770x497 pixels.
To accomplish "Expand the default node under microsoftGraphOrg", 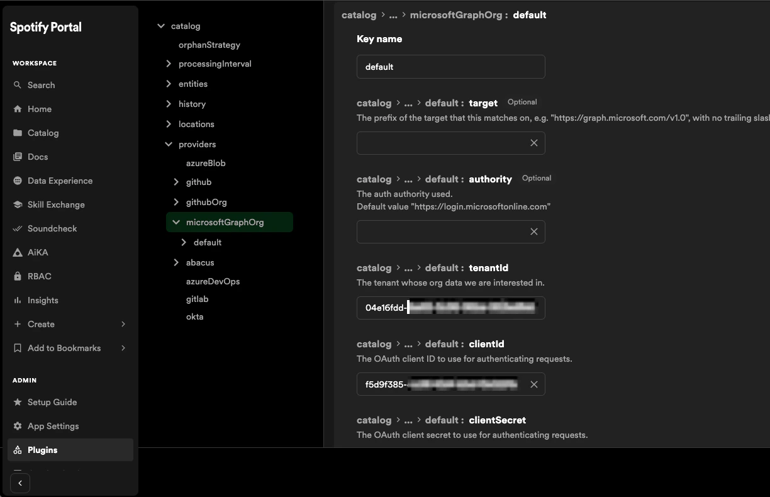I will [x=184, y=242].
